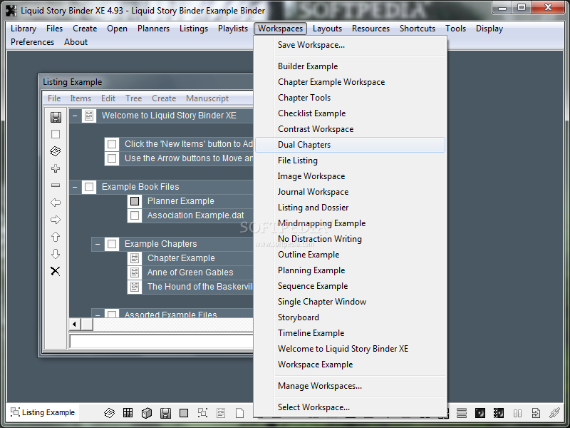
Task: Open the Layouts menu
Action: point(327,29)
